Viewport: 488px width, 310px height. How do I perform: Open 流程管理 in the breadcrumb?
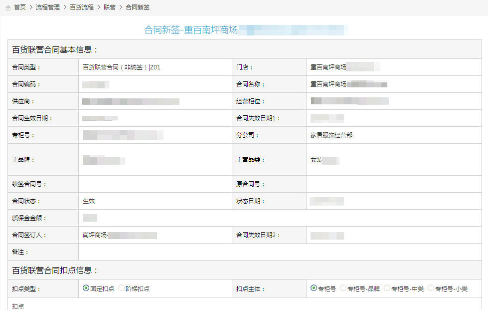(x=47, y=7)
